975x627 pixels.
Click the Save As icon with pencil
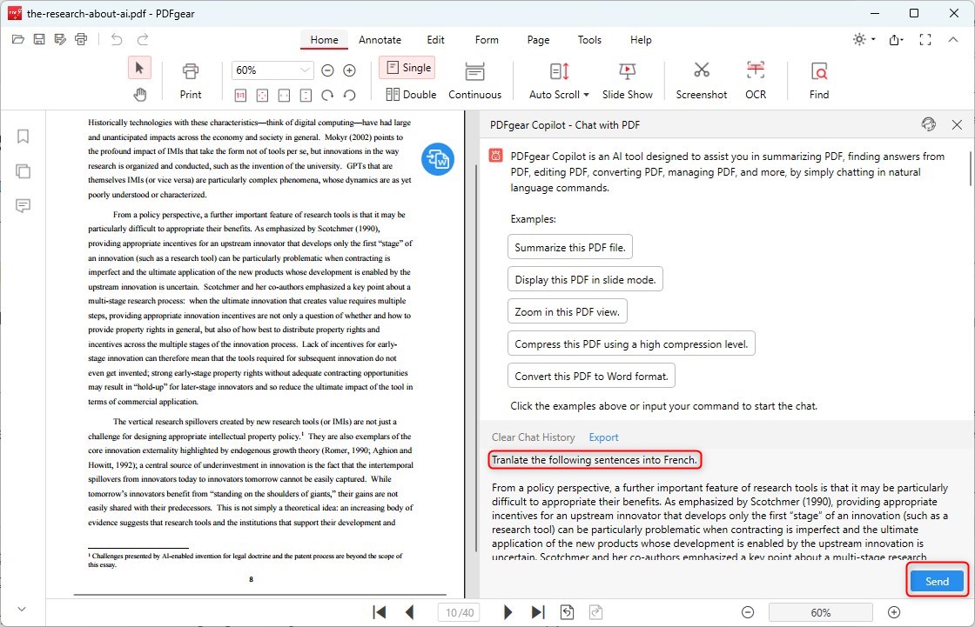point(60,40)
